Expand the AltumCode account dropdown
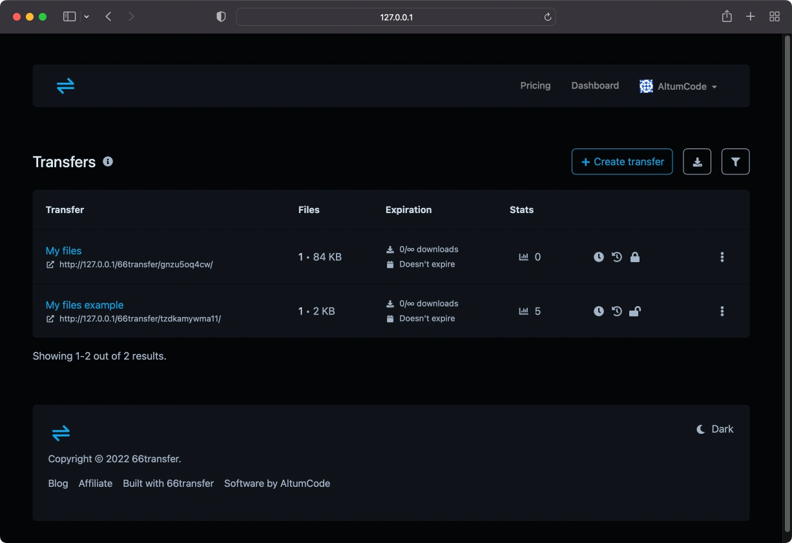This screenshot has width=792, height=543. click(678, 87)
